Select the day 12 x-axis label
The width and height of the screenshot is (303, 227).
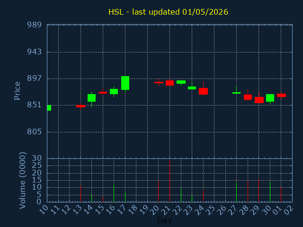click(x=66, y=210)
